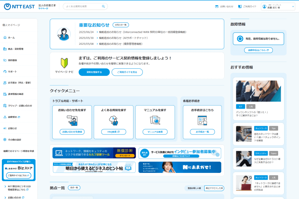Open なぜ企業はゼロトラスト導入に失敗 article
This screenshot has height=199, width=299.
(267, 161)
